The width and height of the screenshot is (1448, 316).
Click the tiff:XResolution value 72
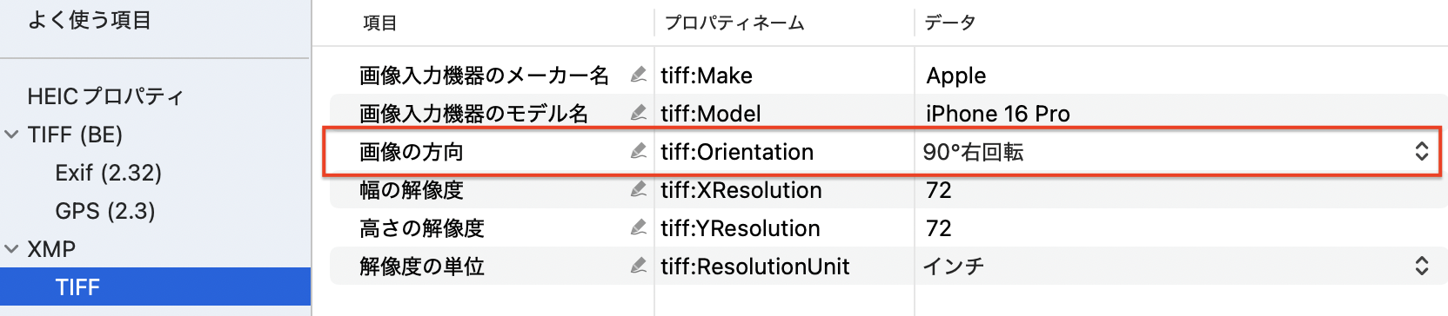[x=938, y=190]
